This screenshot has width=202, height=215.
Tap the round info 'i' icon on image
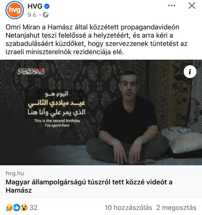[190, 72]
